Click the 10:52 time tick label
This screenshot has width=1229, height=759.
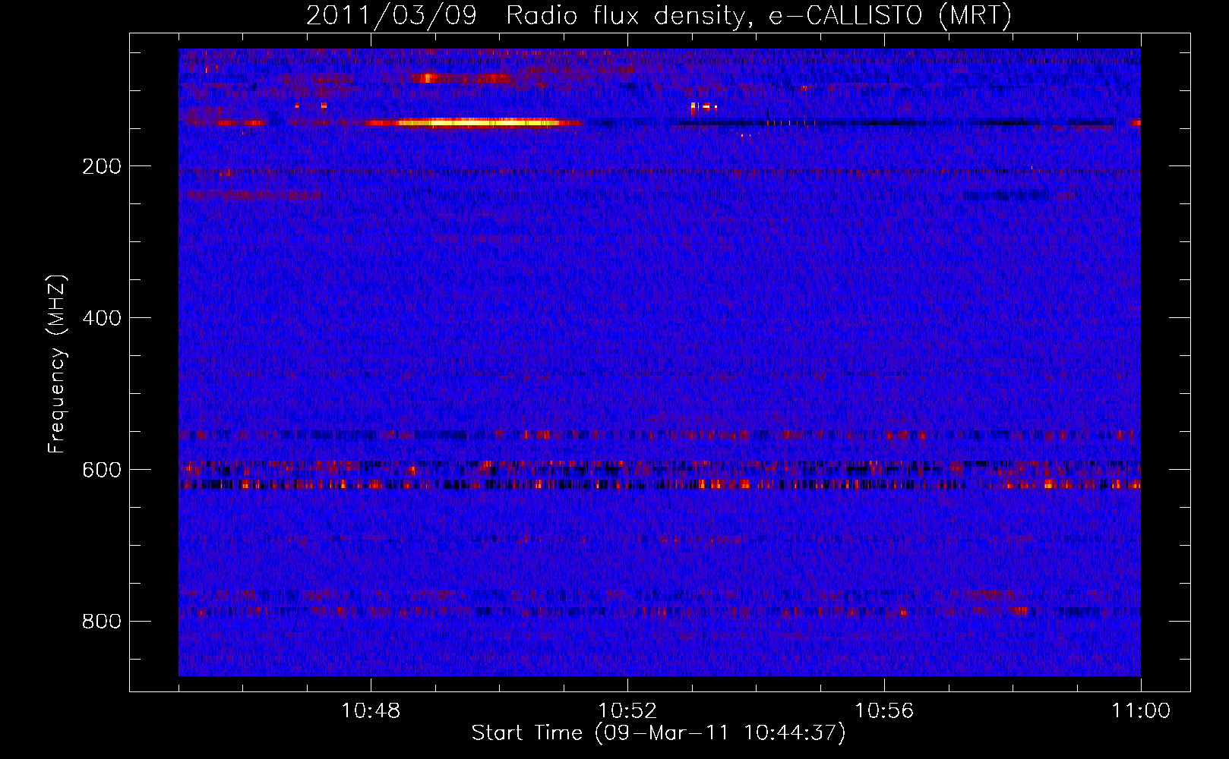click(x=627, y=711)
